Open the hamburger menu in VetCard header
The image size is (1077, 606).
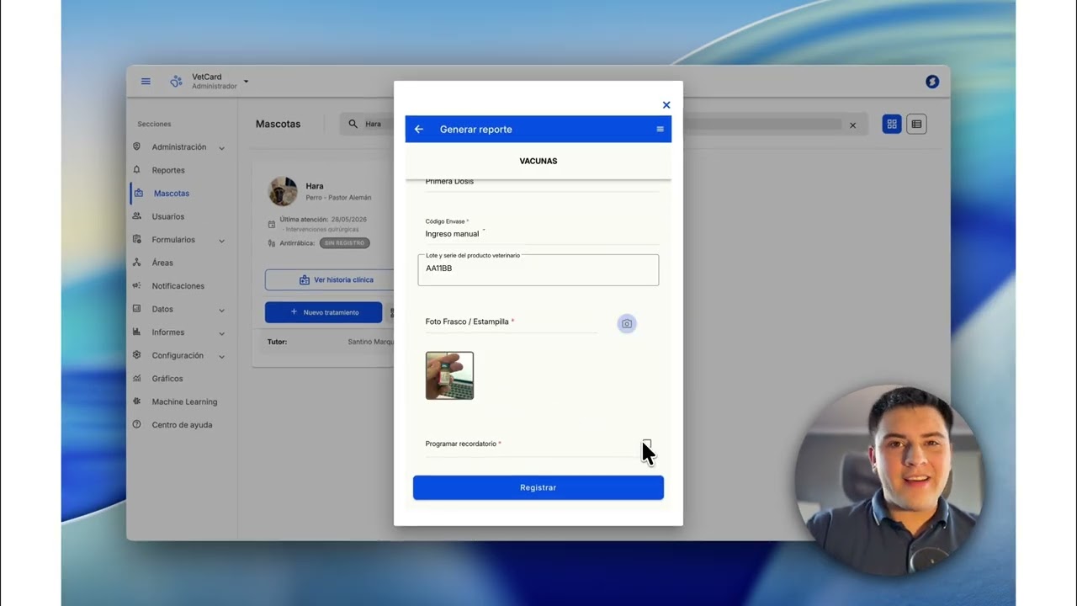click(x=146, y=82)
